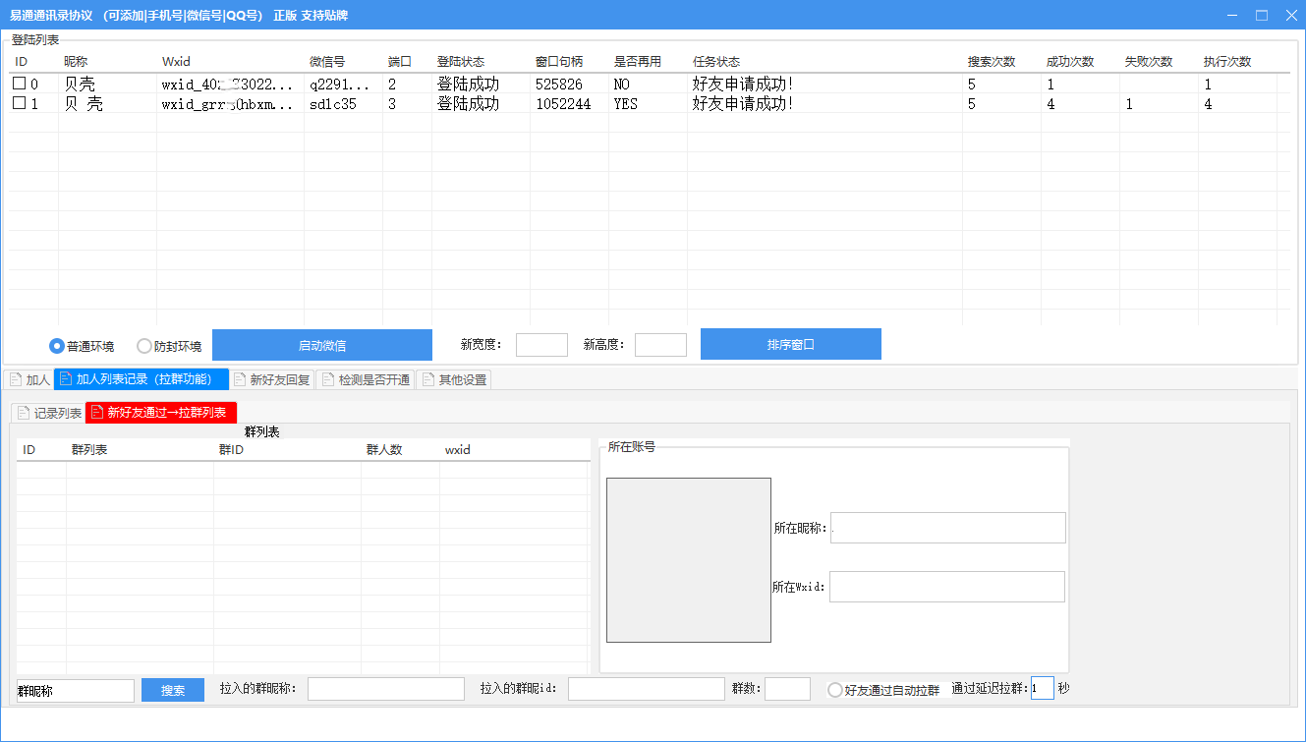Screen dimensions: 1306x742
Task: Check the box for row ID 1
Action: tap(19, 103)
